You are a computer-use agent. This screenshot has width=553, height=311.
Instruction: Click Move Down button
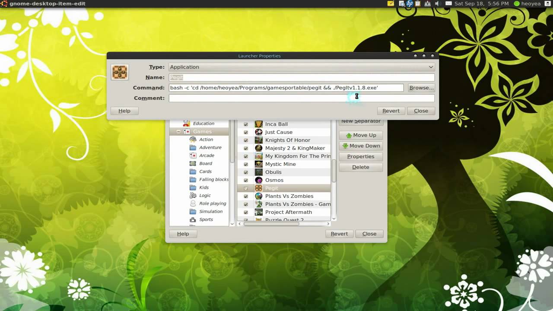(361, 146)
